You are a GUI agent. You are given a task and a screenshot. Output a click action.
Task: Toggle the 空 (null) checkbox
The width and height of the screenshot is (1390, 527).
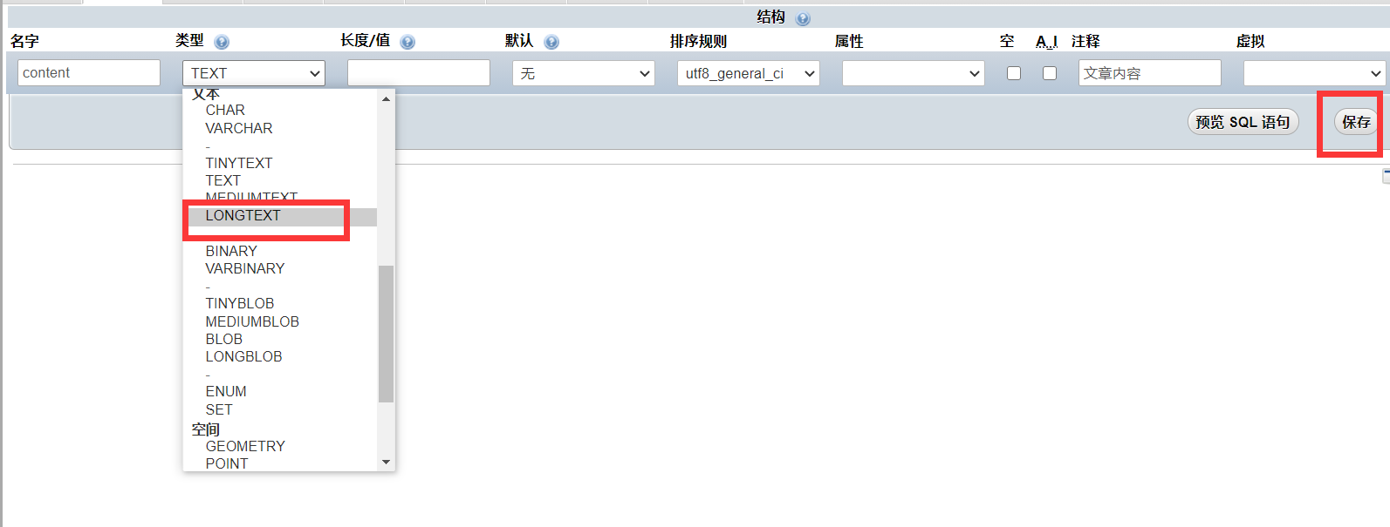point(1014,73)
